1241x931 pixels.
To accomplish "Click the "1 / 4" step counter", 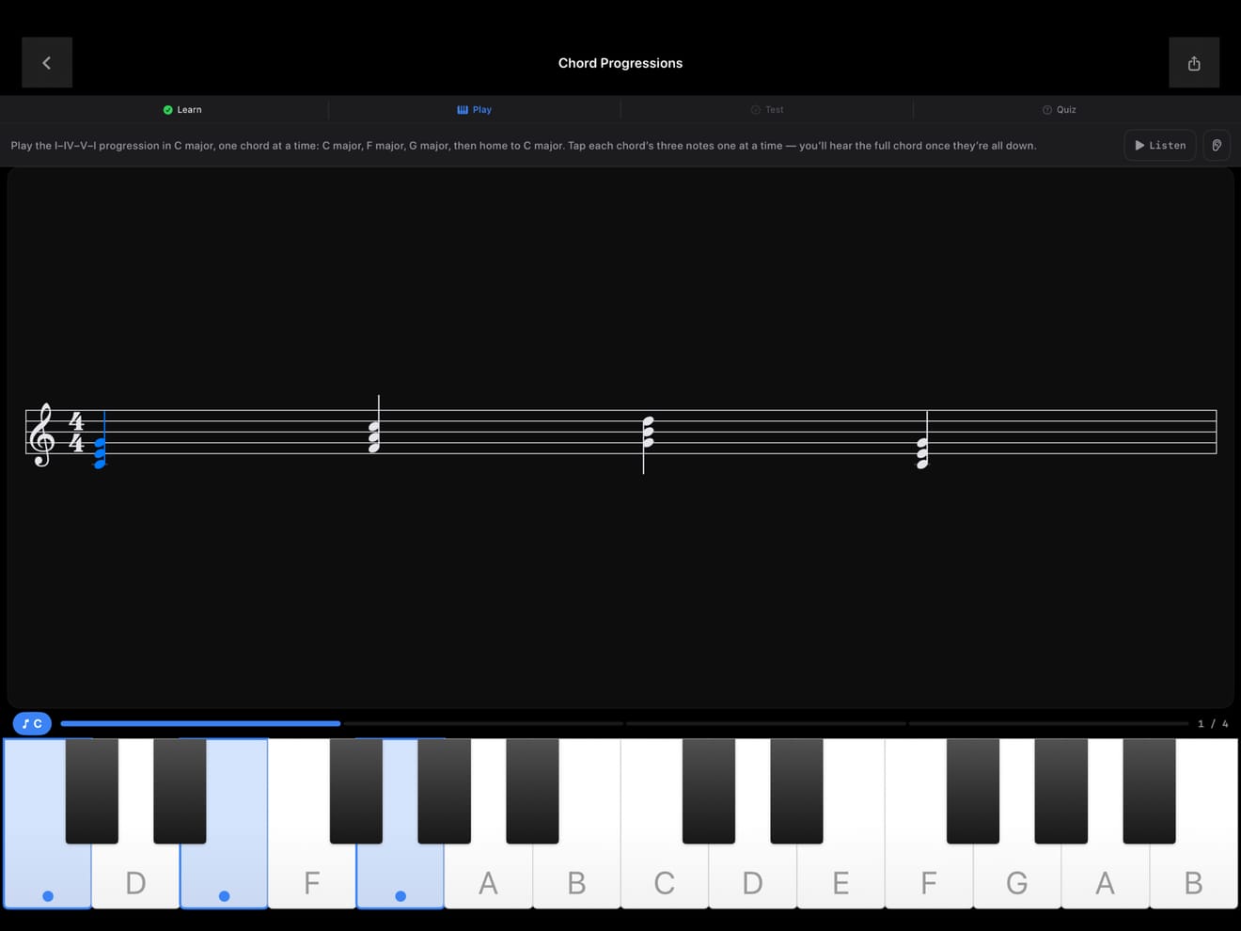I will tap(1213, 723).
